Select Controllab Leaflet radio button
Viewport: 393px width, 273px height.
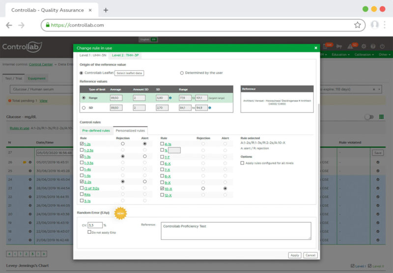click(81, 73)
